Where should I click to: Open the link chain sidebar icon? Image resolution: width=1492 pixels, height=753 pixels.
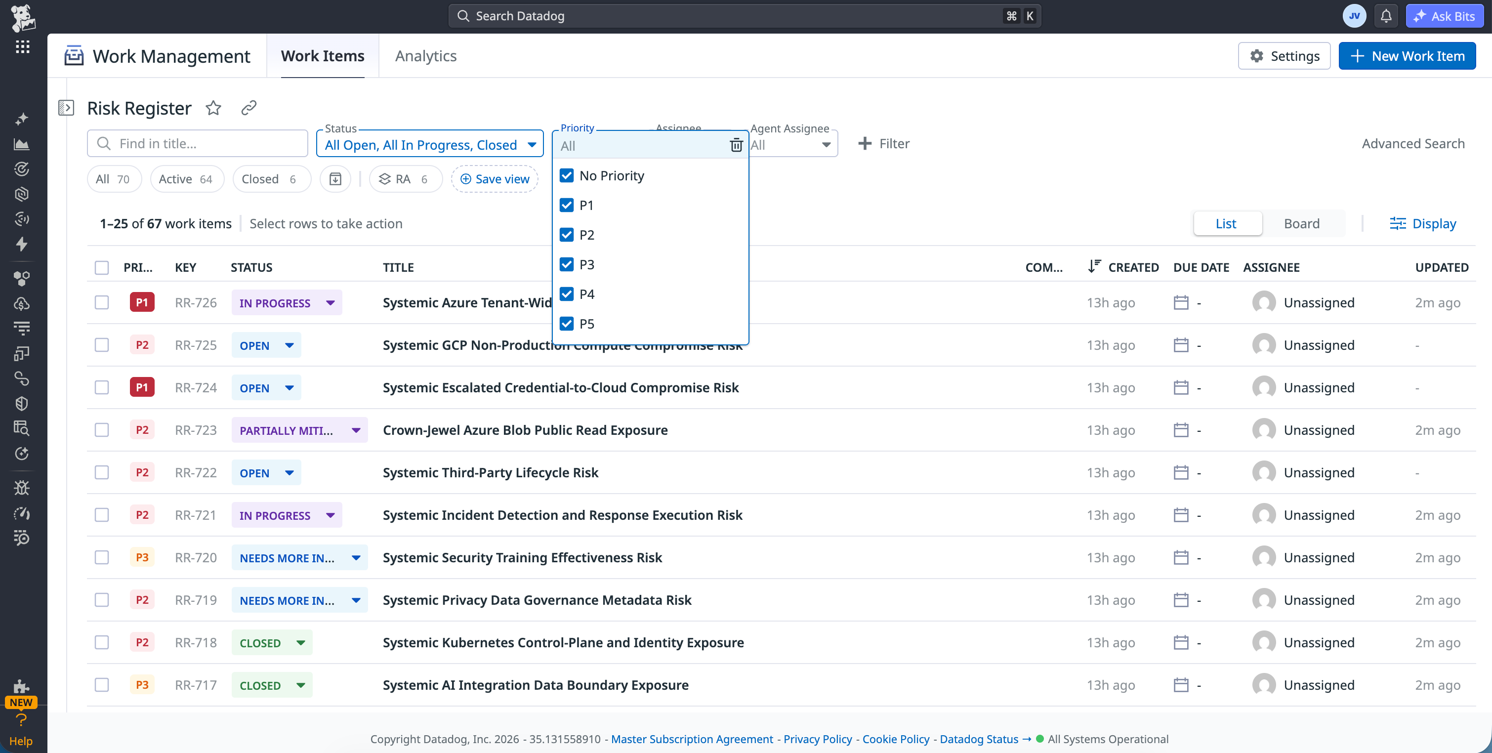22,378
